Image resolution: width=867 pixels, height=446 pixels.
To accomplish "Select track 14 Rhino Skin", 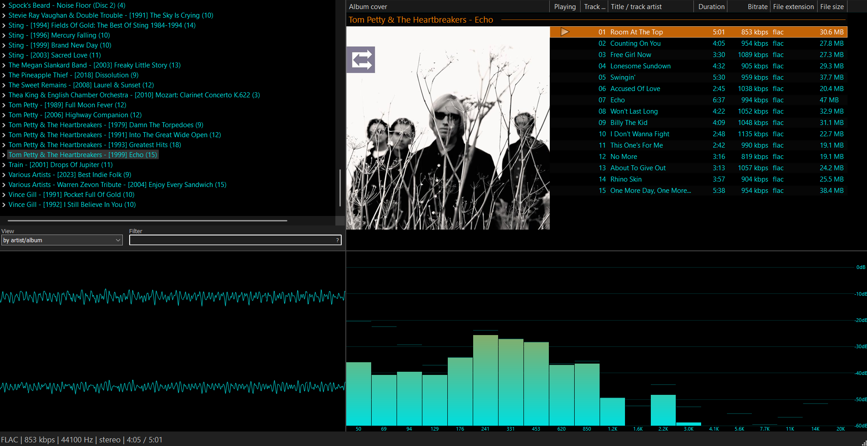I will [x=698, y=179].
